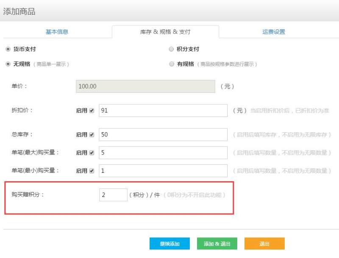This screenshot has height=258, width=339.
Task: Toggle the 折扣价 启用 checkbox
Action: click(x=92, y=111)
